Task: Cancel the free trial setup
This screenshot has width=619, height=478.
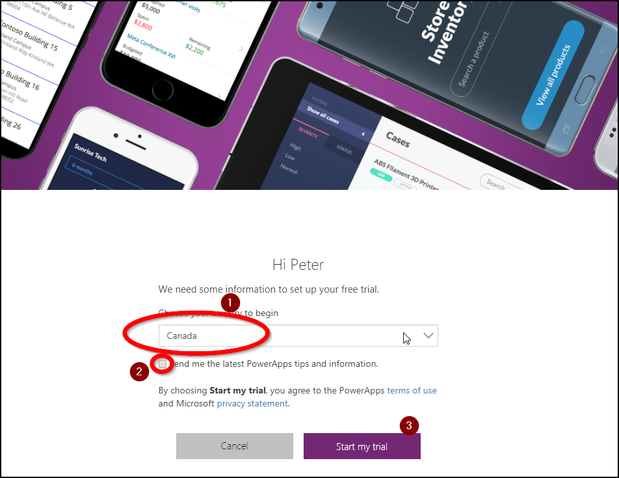Action: (235, 446)
